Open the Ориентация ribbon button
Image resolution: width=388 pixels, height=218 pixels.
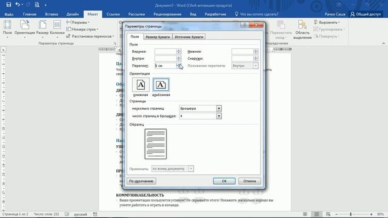click(24, 30)
